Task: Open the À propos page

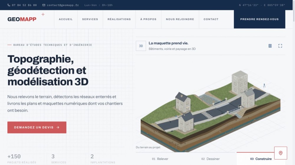Action: click(148, 19)
